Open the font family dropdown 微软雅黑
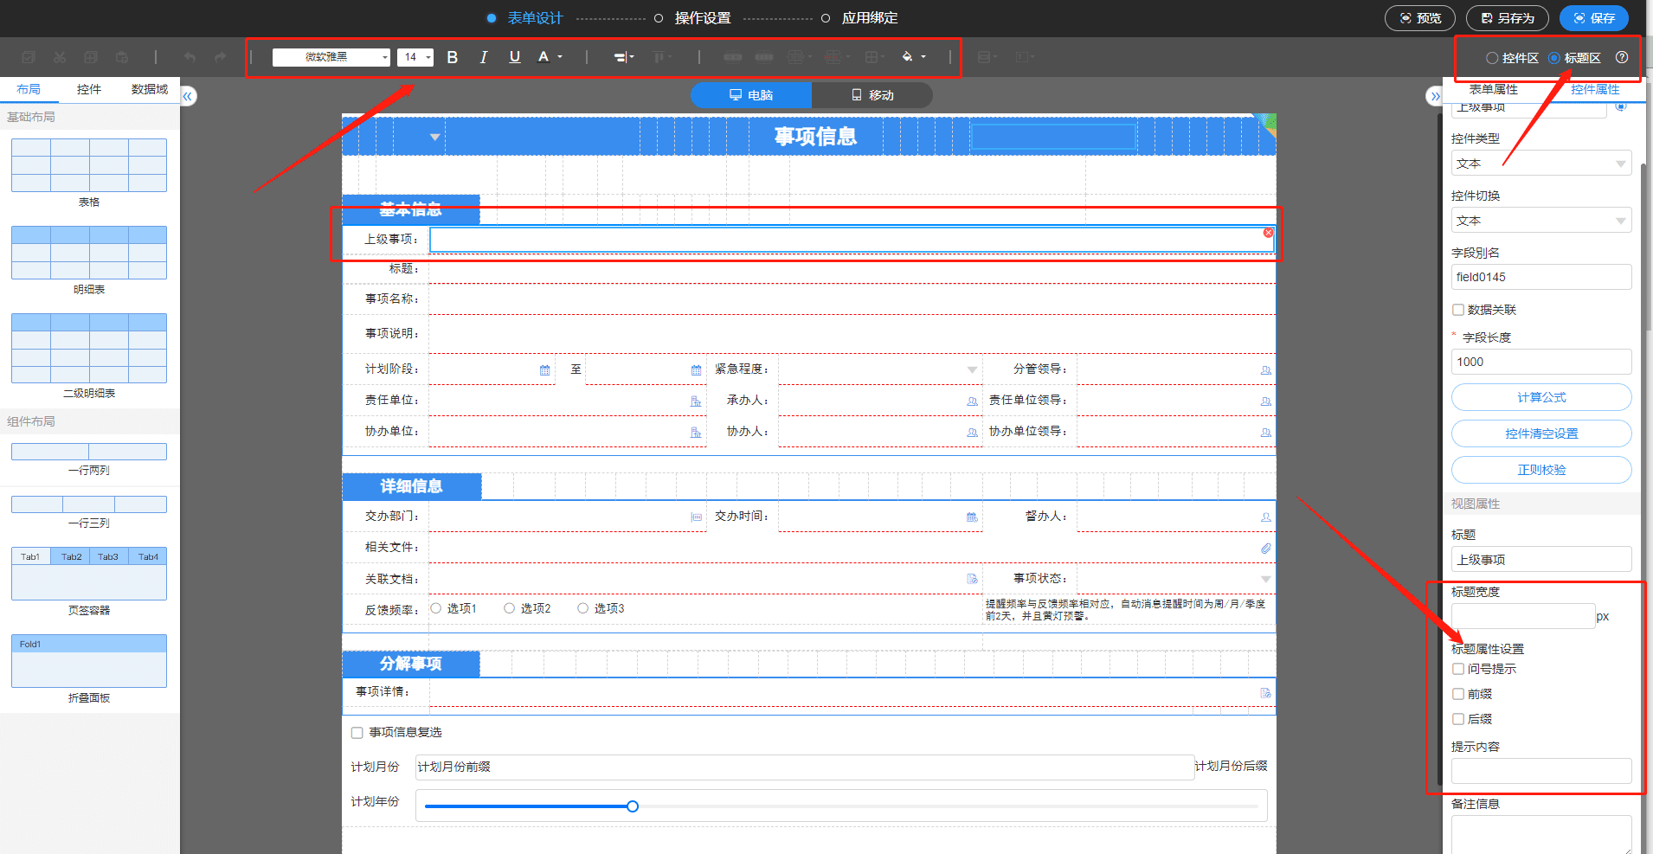The height and width of the screenshot is (854, 1653). 331,57
